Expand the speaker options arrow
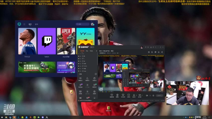Viewport: 212px width, 119px height. coord(142,95)
